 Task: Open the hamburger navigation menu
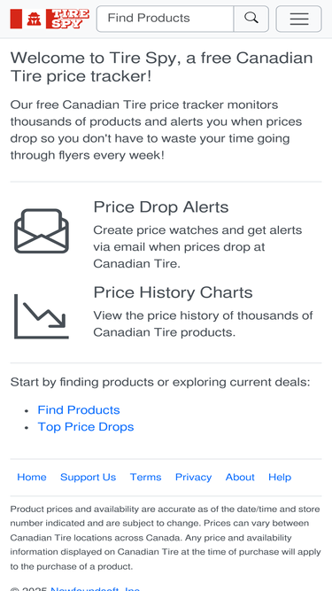point(299,19)
